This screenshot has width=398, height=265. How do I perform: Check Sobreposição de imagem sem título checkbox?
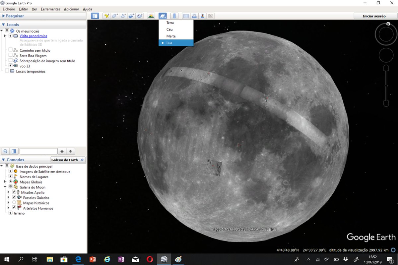[x=11, y=61]
